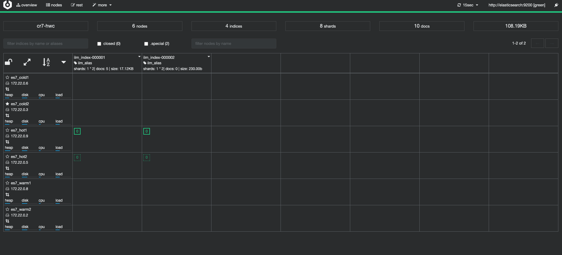Viewport: 562px width, 255px height.
Task: Toggle shard allocation lock icon
Action: click(x=8, y=62)
